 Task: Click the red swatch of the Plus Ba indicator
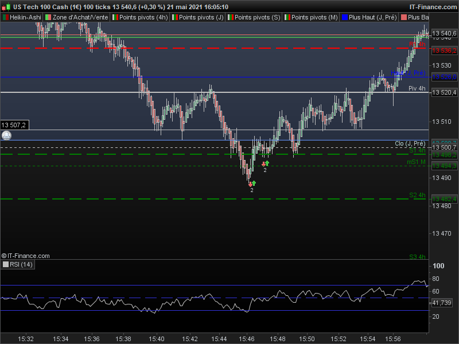click(404, 17)
